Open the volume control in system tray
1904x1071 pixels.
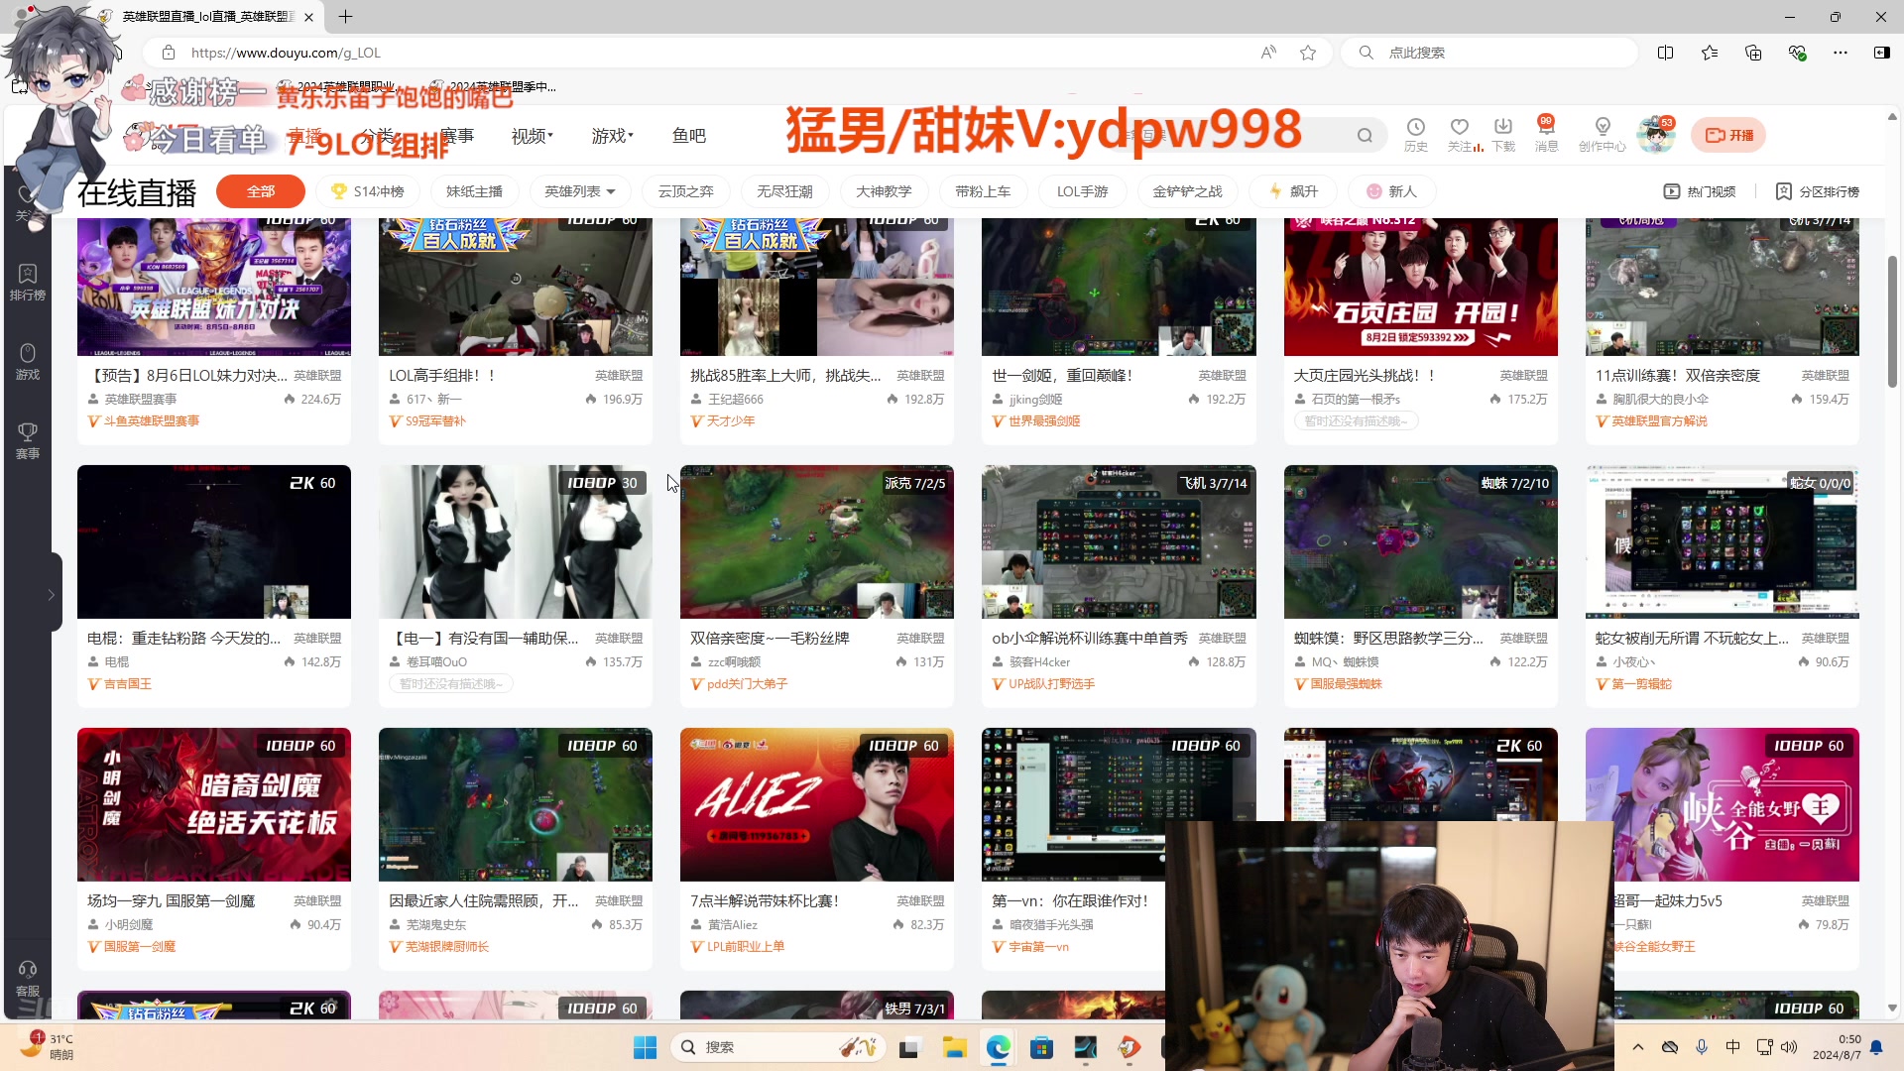coord(1789,1047)
